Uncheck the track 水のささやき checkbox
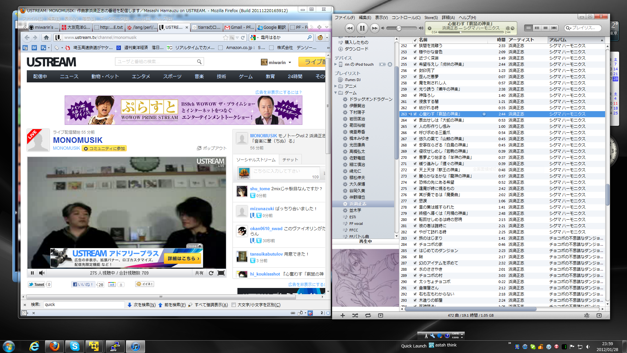 coord(415,269)
